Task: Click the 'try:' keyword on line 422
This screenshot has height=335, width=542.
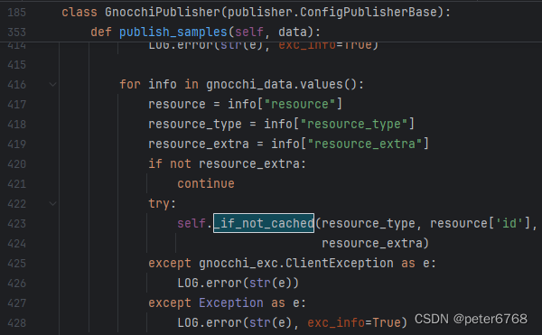Action: pyautogui.click(x=162, y=203)
